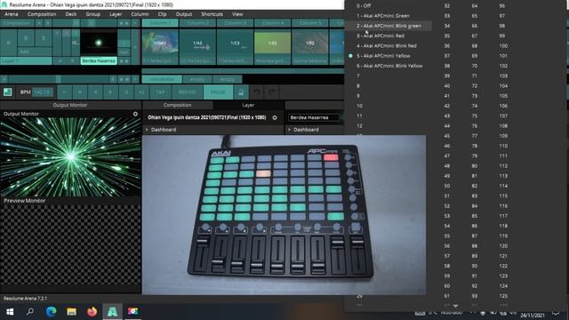Toggle composition bypass B button
The height and width of the screenshot is (320, 569).
click(x=47, y=23)
